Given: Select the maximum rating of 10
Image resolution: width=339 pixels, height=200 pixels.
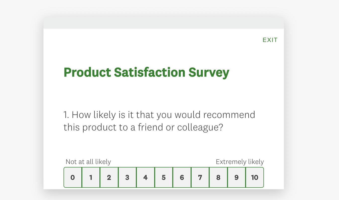Looking at the screenshot, I should (x=254, y=177).
